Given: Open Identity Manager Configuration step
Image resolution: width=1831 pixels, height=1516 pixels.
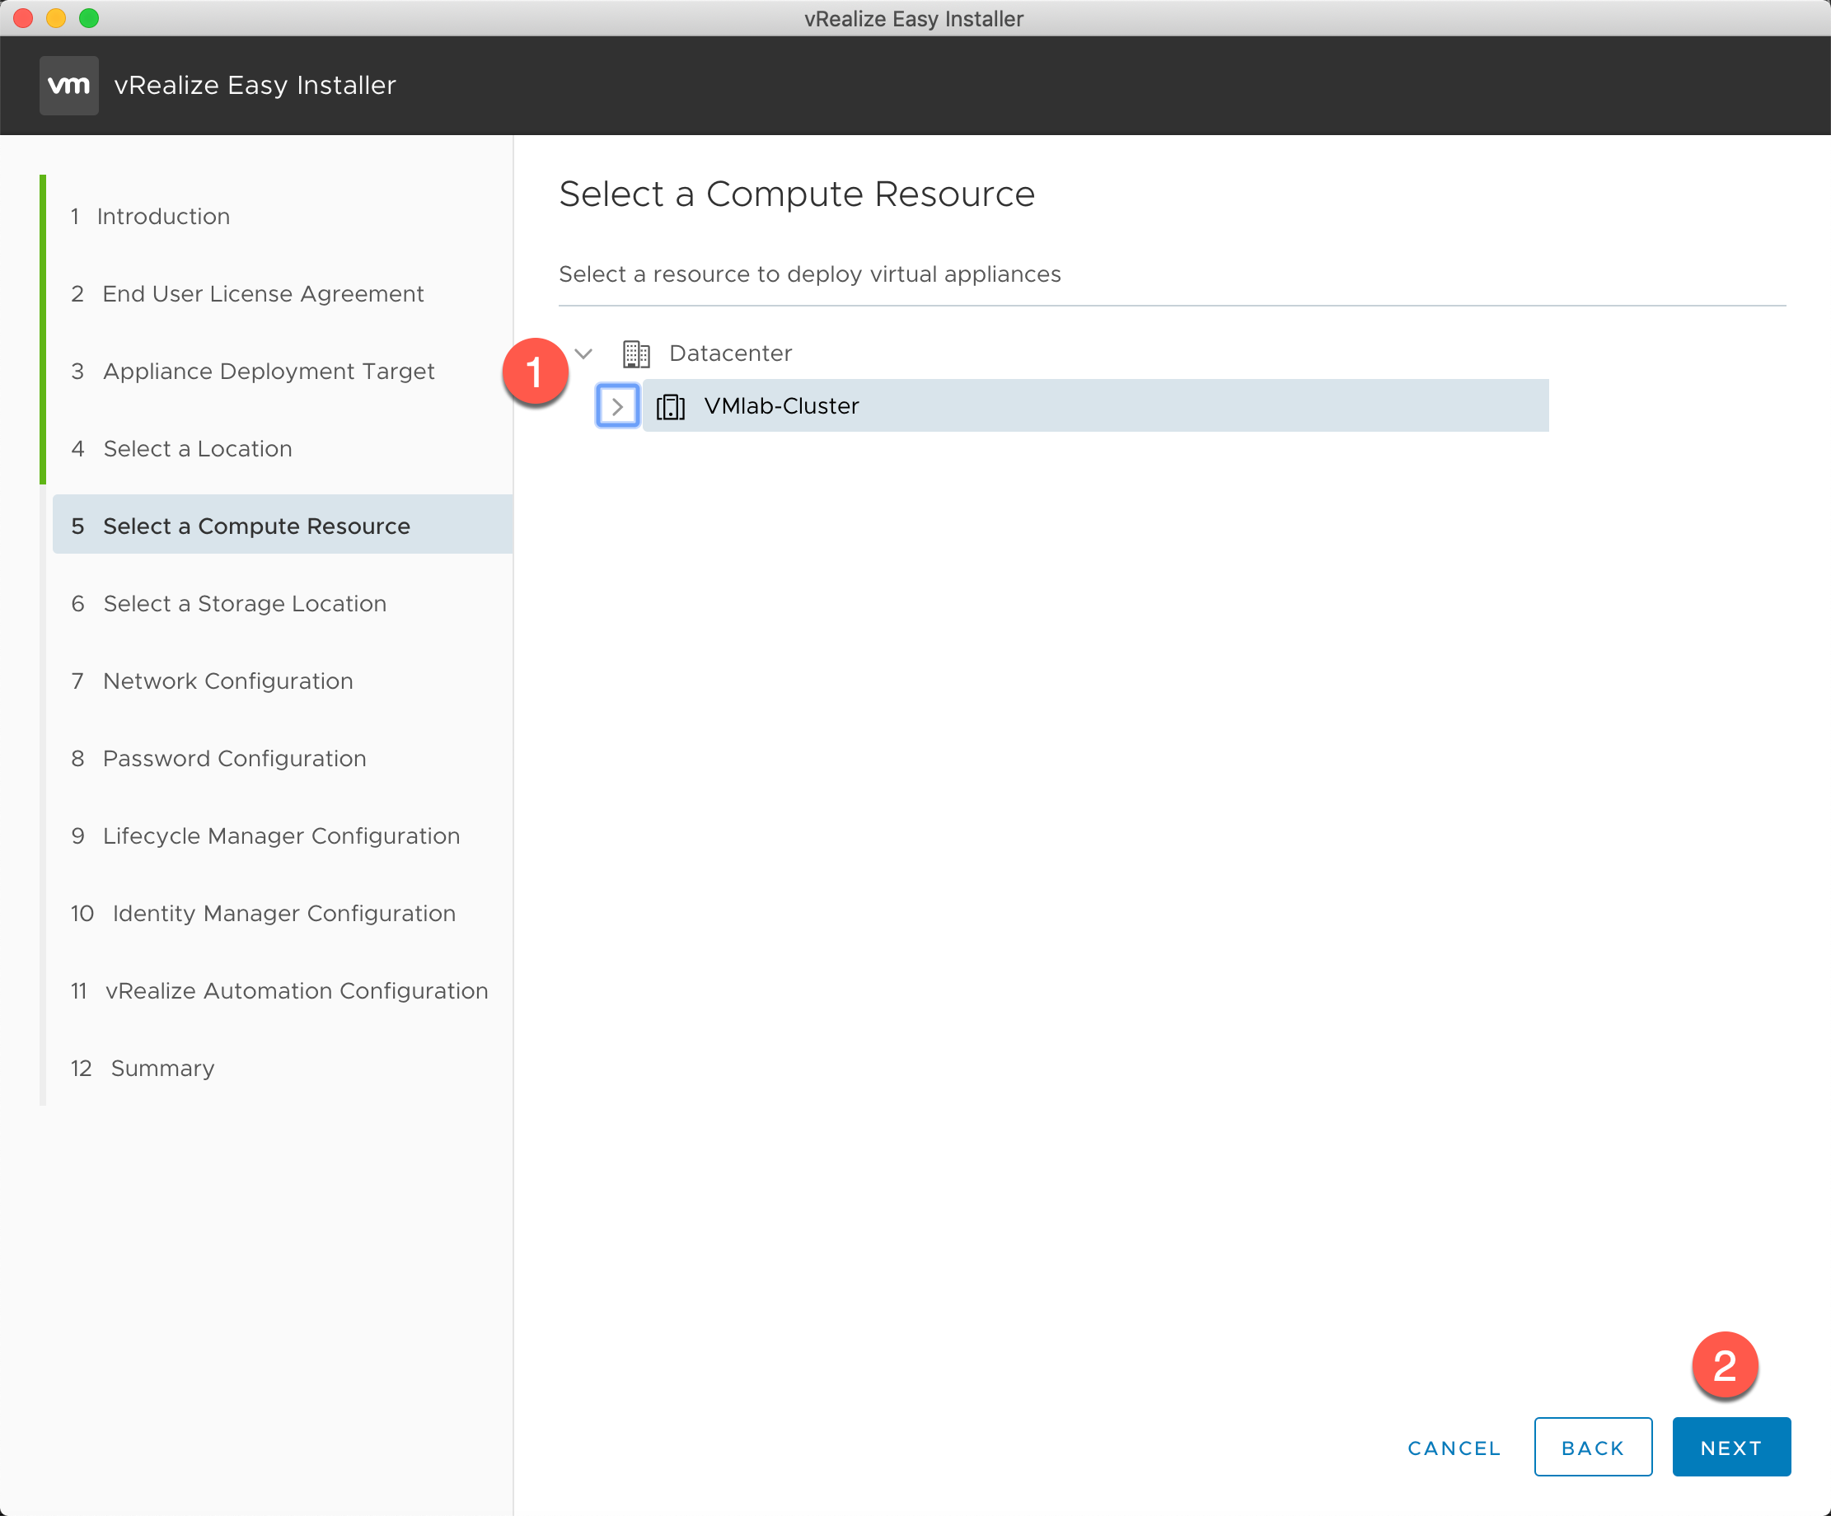Looking at the screenshot, I should click(264, 914).
